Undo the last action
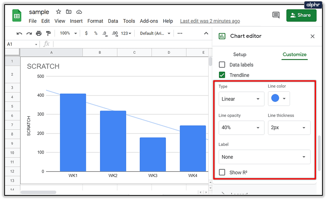Viewport: 327px width, 200px height. (x=19, y=33)
